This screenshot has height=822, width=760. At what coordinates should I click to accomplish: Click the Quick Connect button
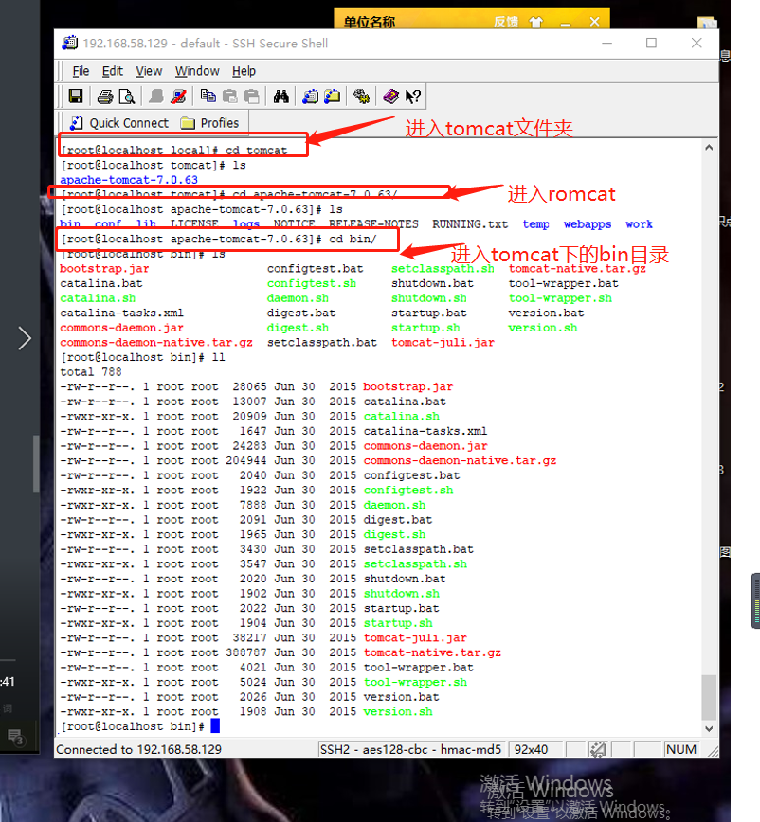[x=119, y=123]
